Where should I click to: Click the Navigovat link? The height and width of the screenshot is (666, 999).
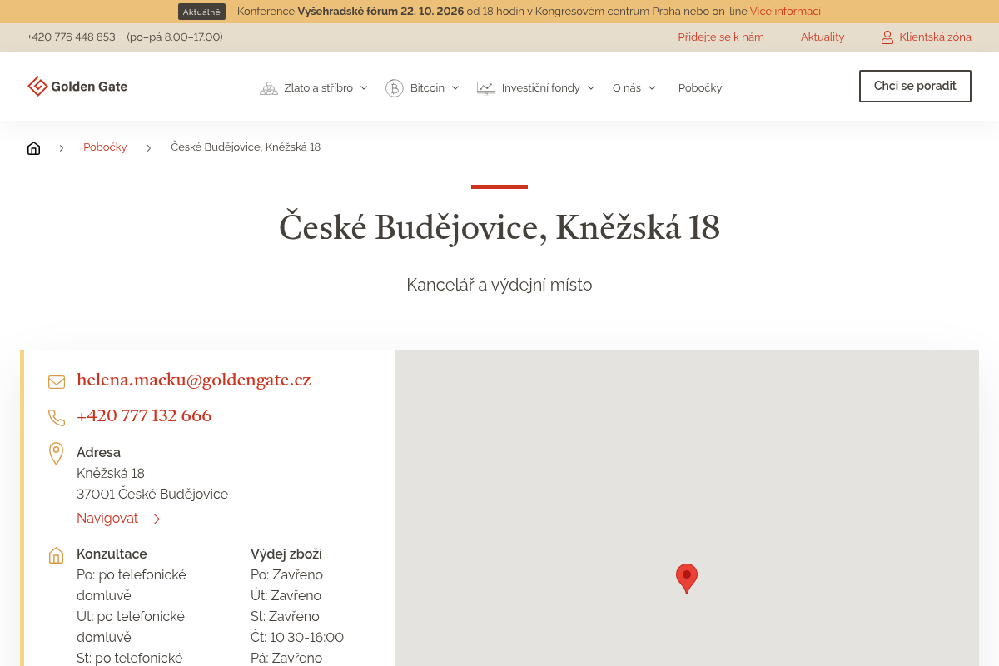coord(107,518)
